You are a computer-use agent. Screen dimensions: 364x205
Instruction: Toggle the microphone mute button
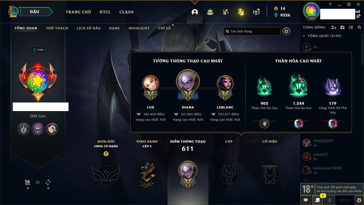click(x=330, y=200)
